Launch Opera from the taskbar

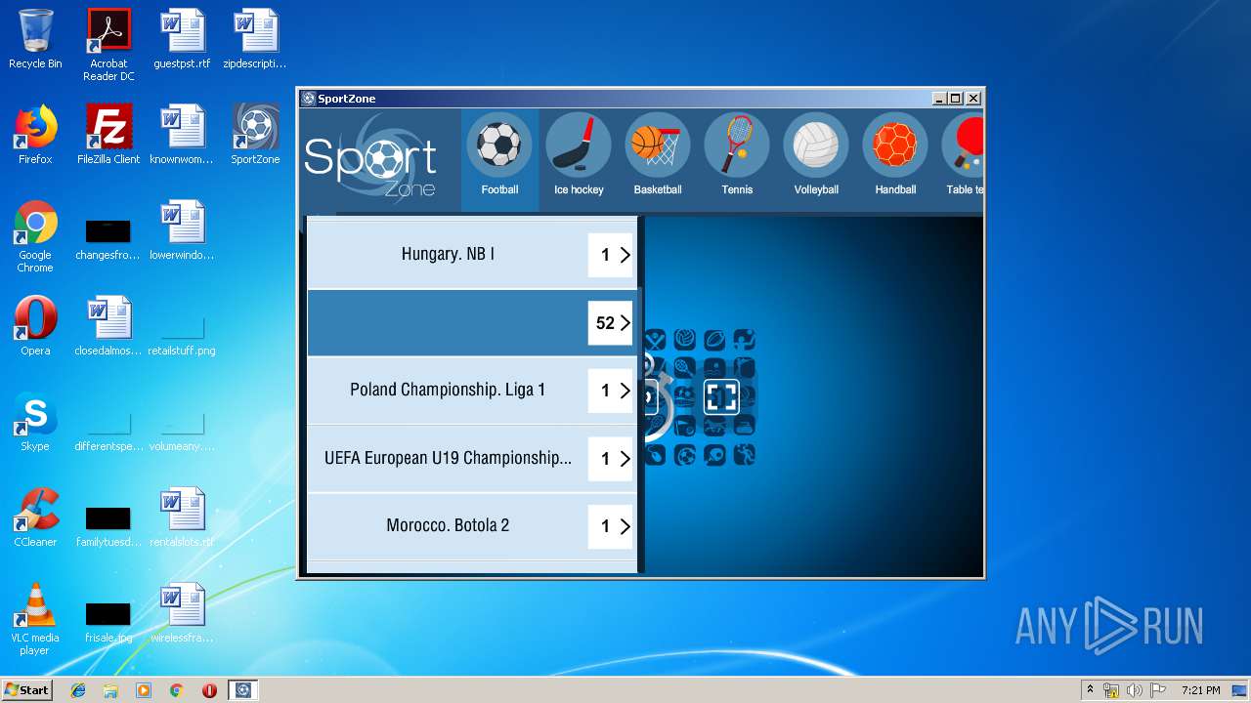tap(209, 690)
